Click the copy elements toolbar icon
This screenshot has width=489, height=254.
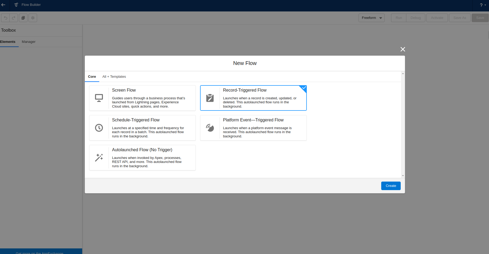(23, 18)
